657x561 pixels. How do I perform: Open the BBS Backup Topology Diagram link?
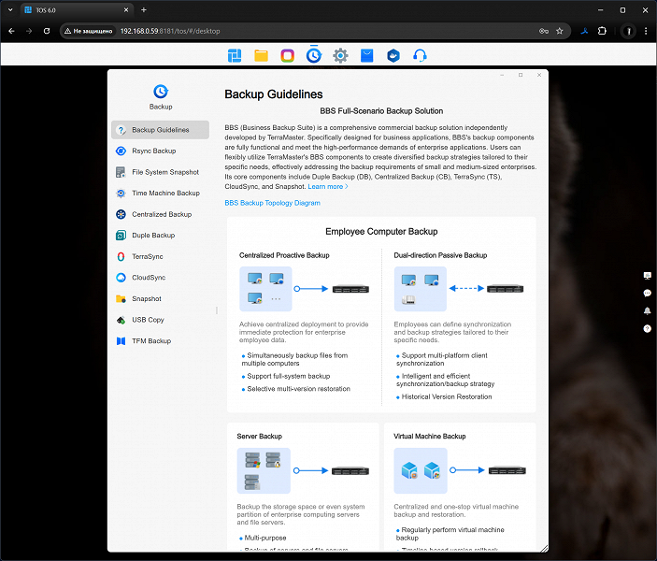pyautogui.click(x=272, y=203)
